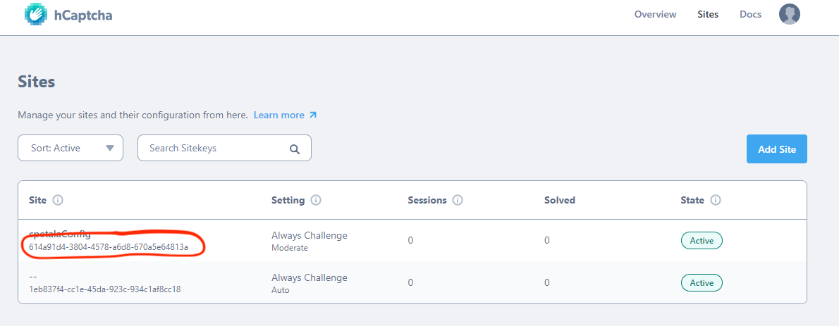Screen dimensions: 839x326
Task: Click the Moderate difficulty text
Action: [x=290, y=248]
